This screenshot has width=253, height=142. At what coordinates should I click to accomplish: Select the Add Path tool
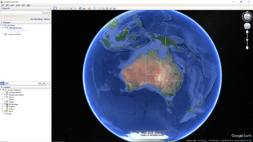click(x=68, y=8)
